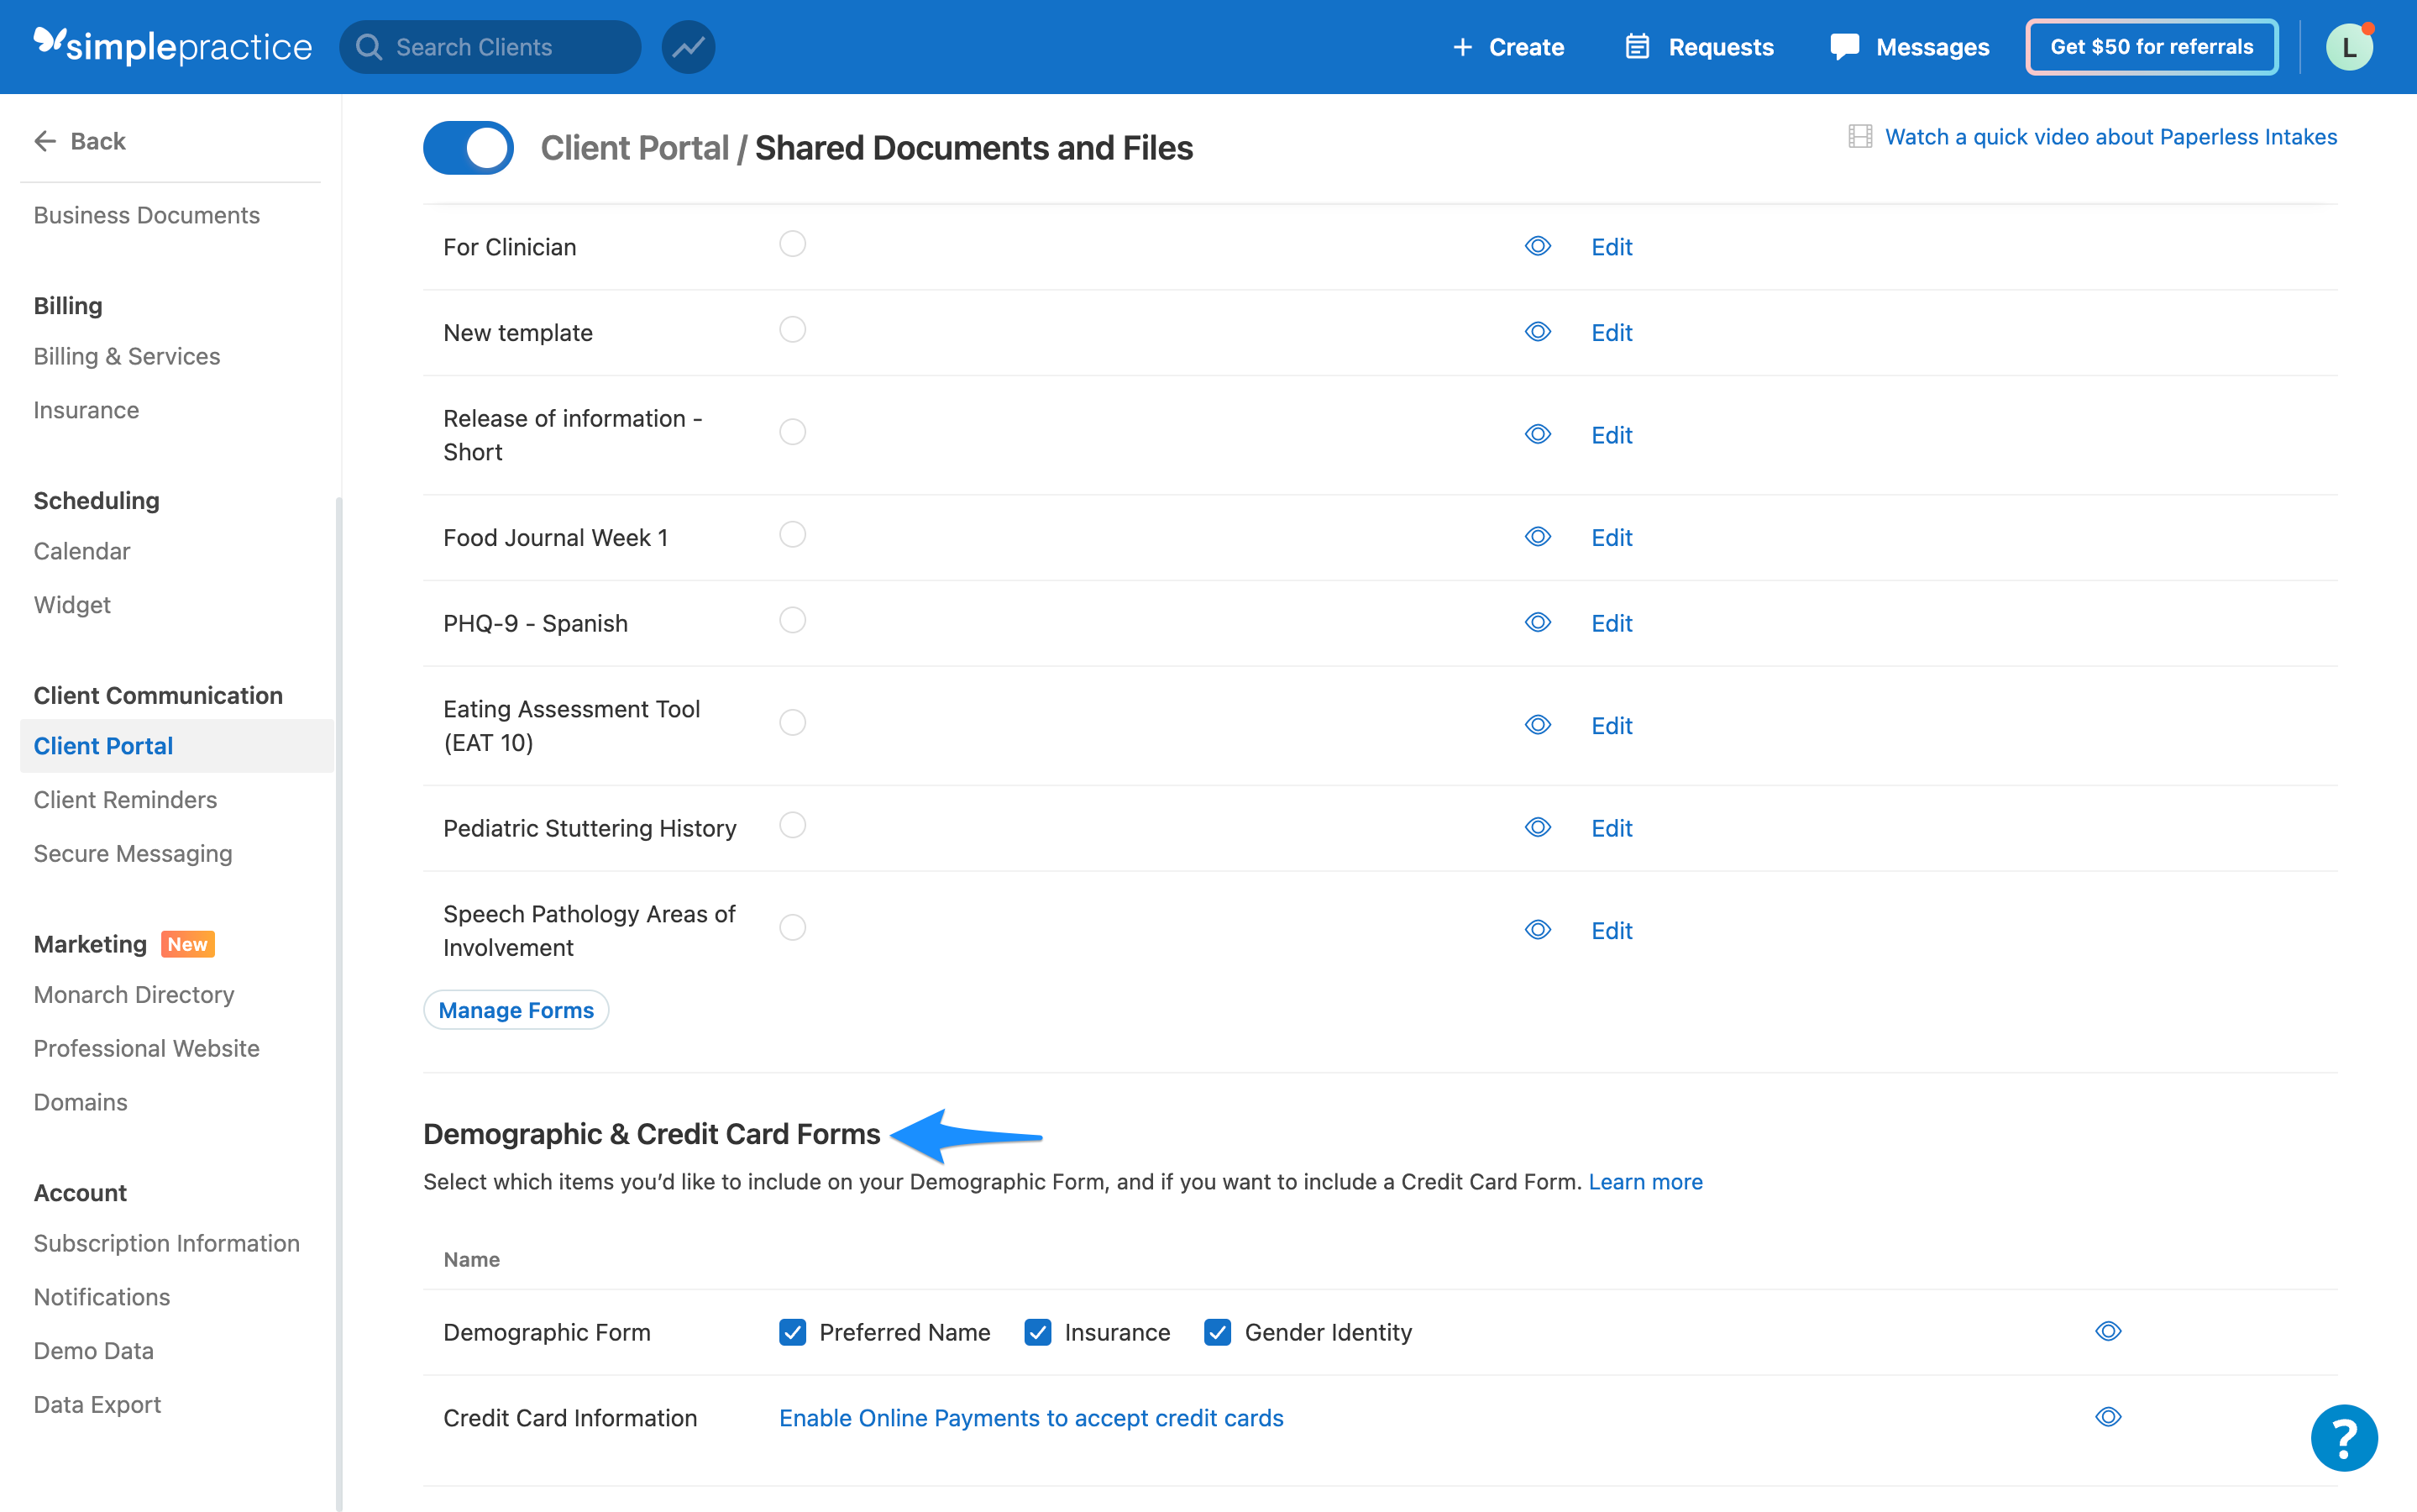This screenshot has height=1512, width=2417.
Task: Open the help question mark bubble
Action: 2343,1438
